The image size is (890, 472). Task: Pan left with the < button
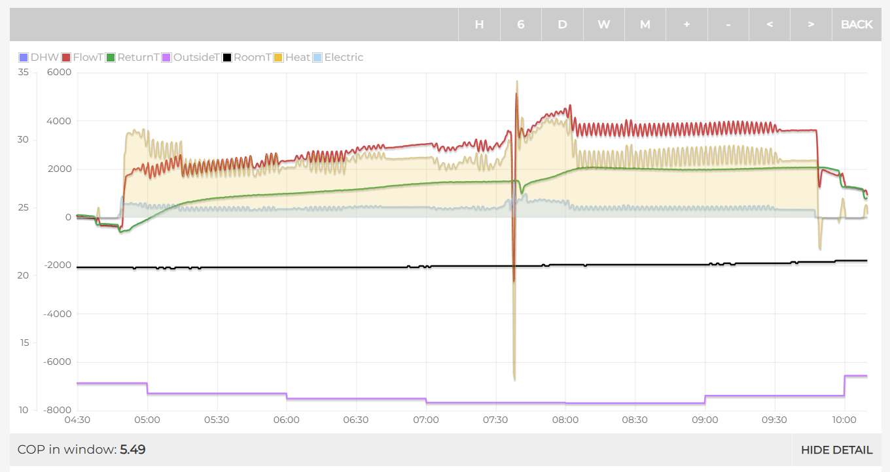point(770,24)
